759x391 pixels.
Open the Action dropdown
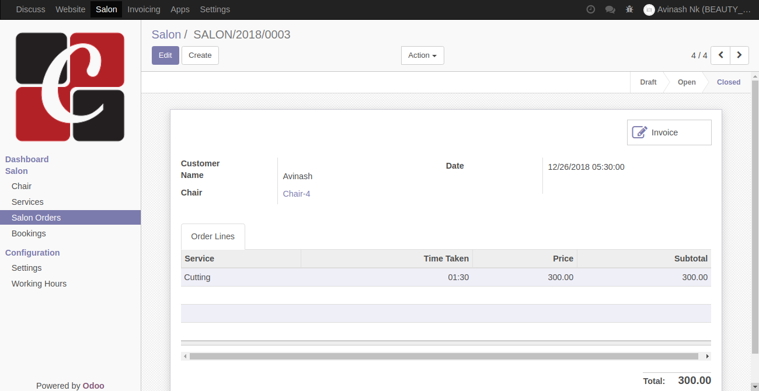[x=423, y=55]
